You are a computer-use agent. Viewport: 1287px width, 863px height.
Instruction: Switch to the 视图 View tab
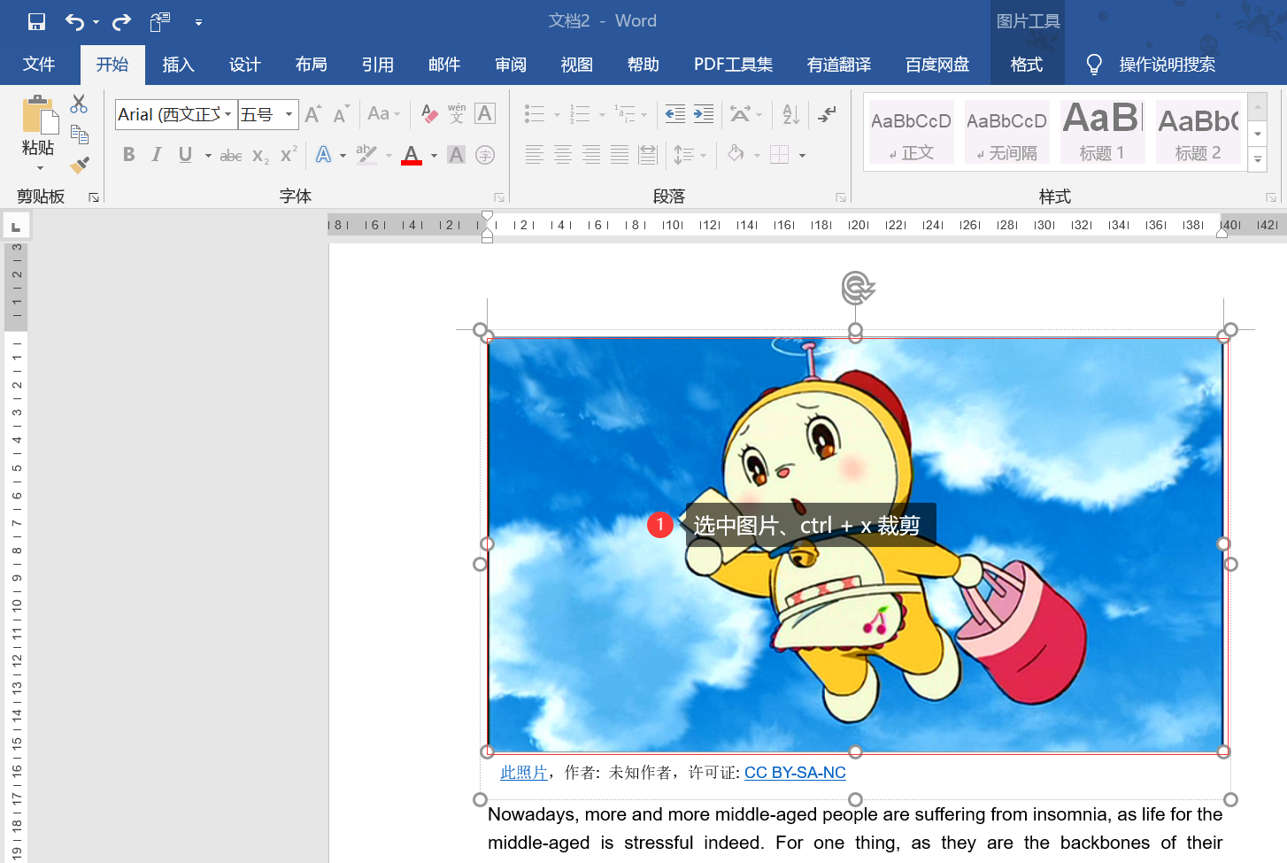click(577, 65)
